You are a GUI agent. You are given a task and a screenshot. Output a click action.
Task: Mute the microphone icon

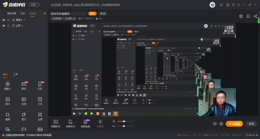(x=114, y=121)
